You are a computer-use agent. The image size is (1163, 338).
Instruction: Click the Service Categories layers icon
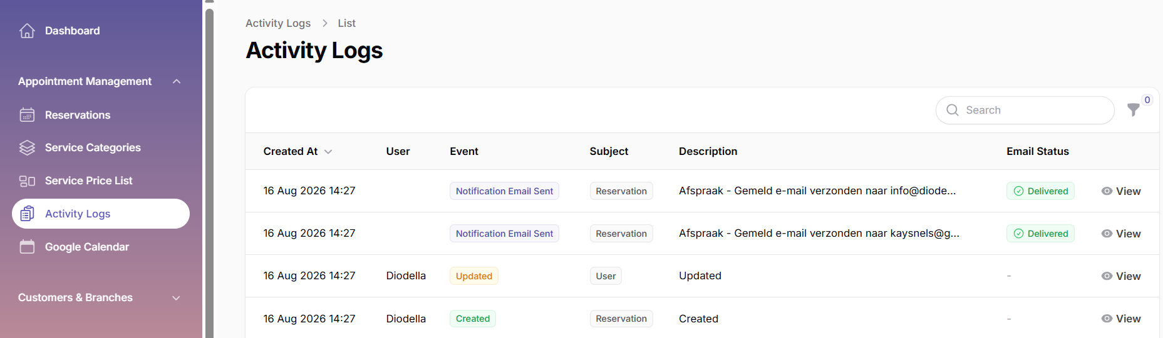click(27, 147)
